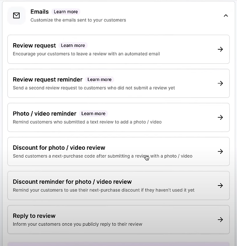Image resolution: width=237 pixels, height=246 pixels.
Task: Open Learn more beside Review request reminder
Action: click(99, 79)
